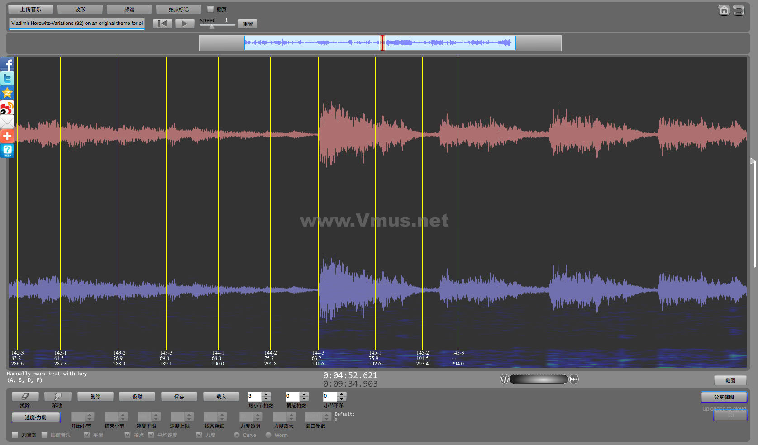Select the Worm radio option
The image size is (758, 445).
pos(268,435)
